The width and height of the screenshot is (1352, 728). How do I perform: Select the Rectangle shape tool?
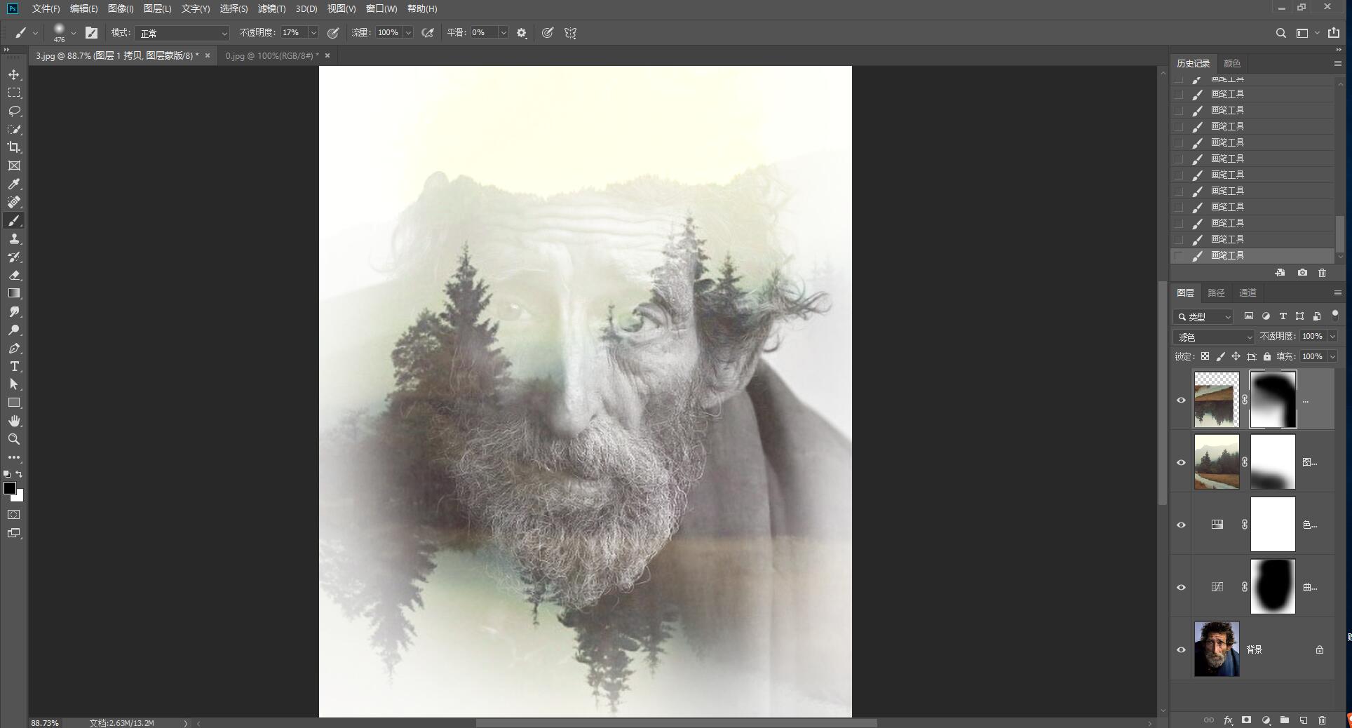pos(14,403)
